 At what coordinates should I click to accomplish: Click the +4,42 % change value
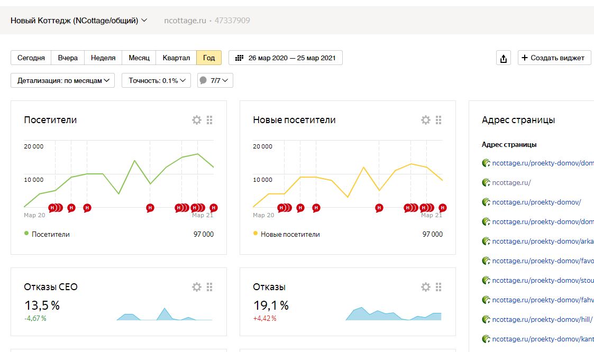tap(265, 318)
